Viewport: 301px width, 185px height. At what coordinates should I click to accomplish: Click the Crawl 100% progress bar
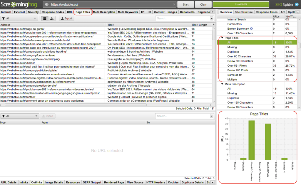coord(241,4)
